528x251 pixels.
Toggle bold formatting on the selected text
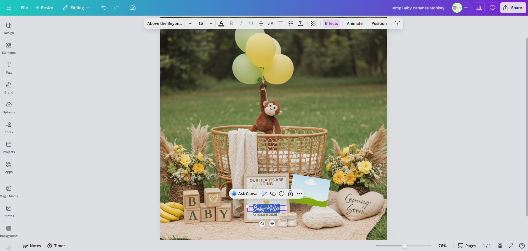pos(231,23)
